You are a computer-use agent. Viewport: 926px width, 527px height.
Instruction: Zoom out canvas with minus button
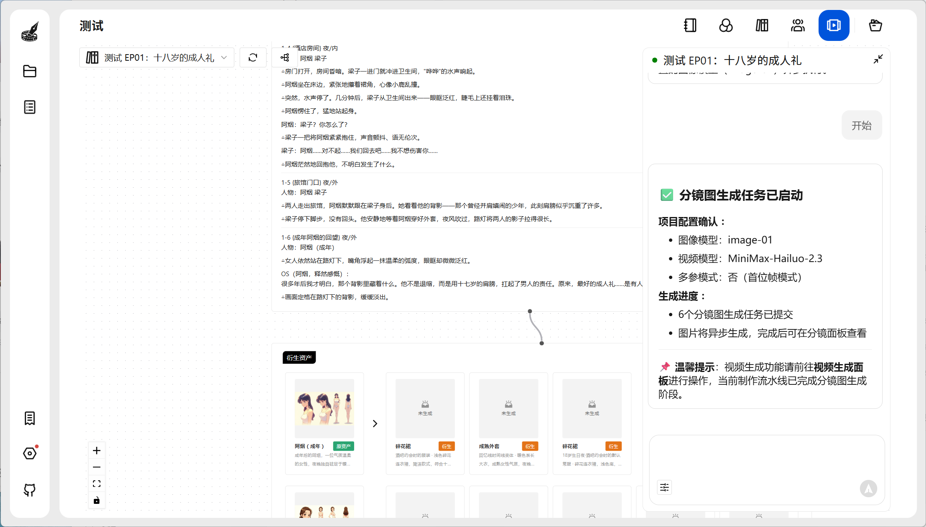pyautogui.click(x=97, y=467)
